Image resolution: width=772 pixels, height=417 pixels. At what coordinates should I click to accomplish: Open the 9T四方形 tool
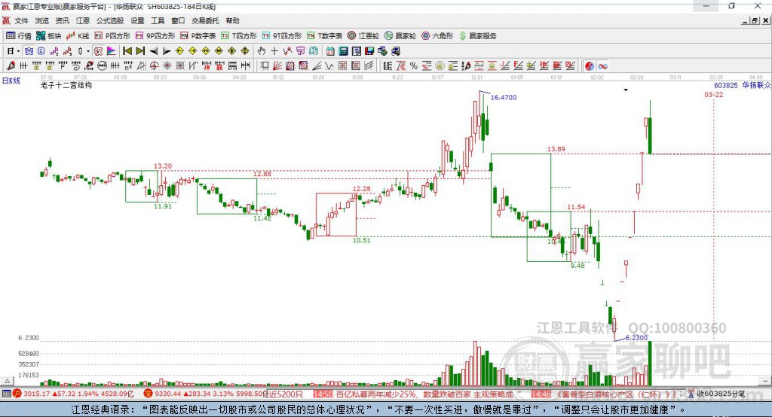282,36
